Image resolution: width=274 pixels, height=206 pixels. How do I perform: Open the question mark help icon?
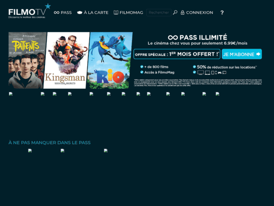click(x=222, y=12)
